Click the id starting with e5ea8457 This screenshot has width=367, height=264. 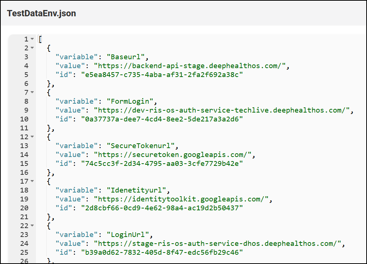pyautogui.click(x=162, y=75)
